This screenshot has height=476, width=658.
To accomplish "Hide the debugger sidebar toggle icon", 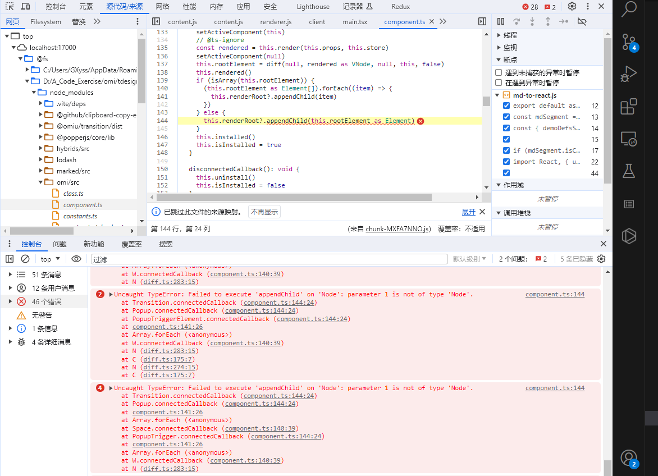I will pyautogui.click(x=482, y=21).
